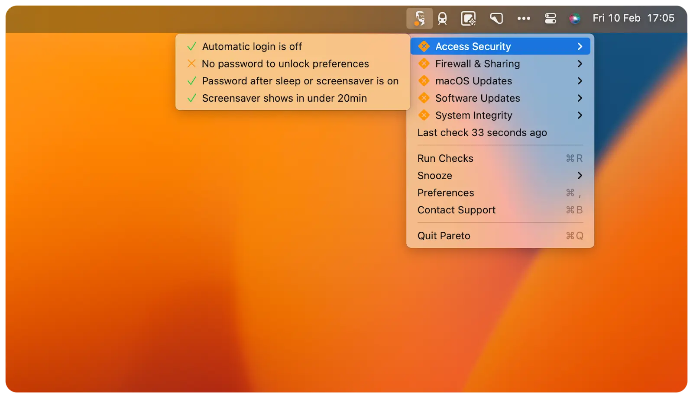The height and width of the screenshot is (398, 693).
Task: Choose Quit Pareto from the menu
Action: 444,236
